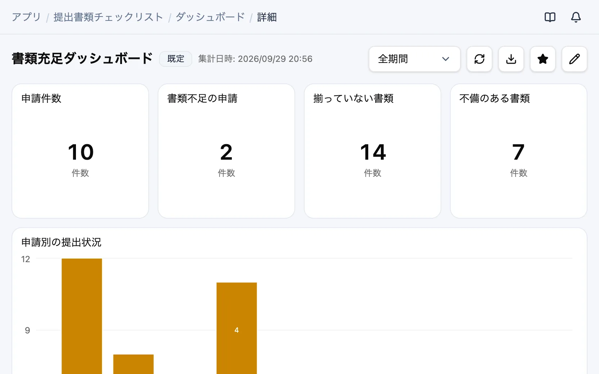The image size is (599, 374).
Task: Click the 既定 badge
Action: 176,59
